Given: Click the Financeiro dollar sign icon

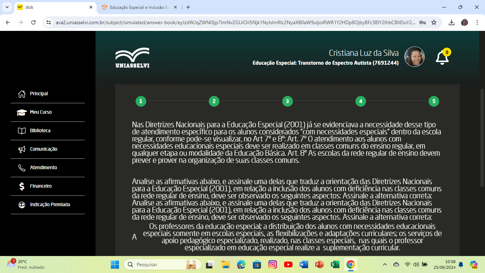Looking at the screenshot, I should pos(22,186).
